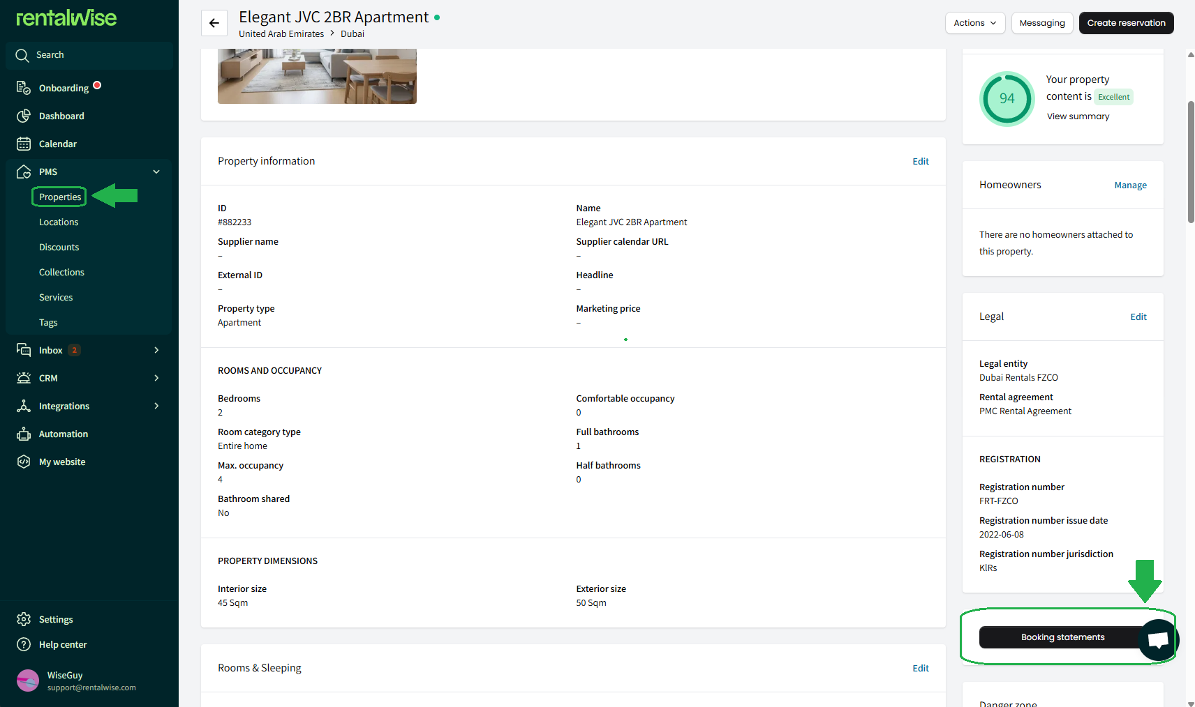This screenshot has height=707, width=1195.
Task: Click the Create reservation button
Action: pyautogui.click(x=1126, y=23)
